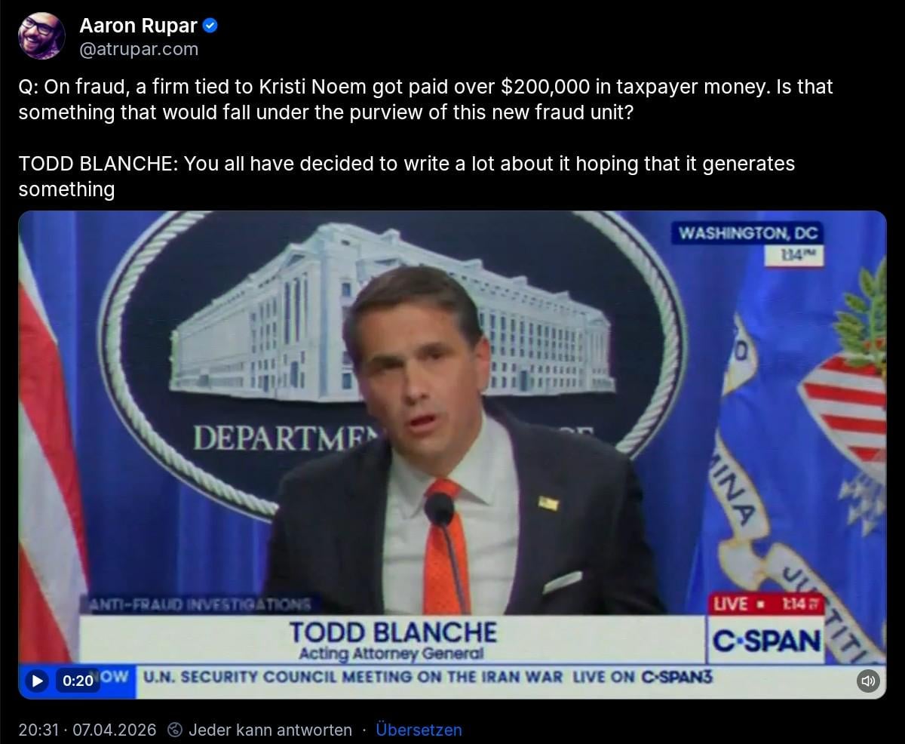Translate the post via Übersetzen
This screenshot has height=744, width=905.
click(x=419, y=730)
